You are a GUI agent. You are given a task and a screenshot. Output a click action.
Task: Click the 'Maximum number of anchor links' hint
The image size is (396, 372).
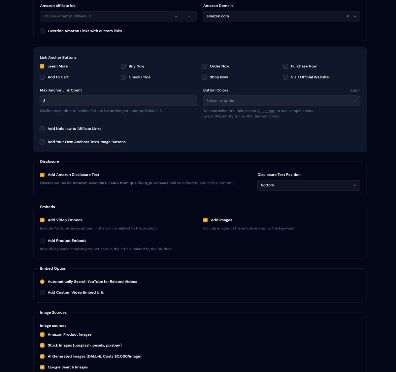pos(101,111)
